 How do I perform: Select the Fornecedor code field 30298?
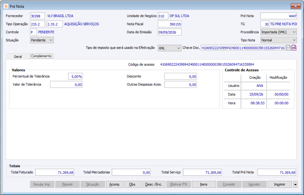pos(37,16)
